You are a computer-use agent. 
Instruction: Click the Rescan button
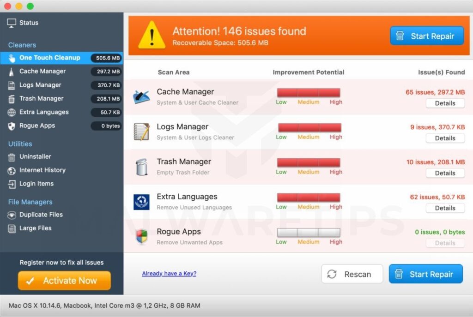352,274
